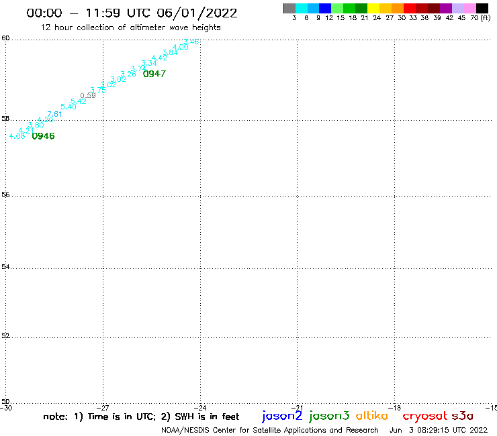Click the red swatch in the legend
This screenshot has width=497, height=436.
(410, 8)
